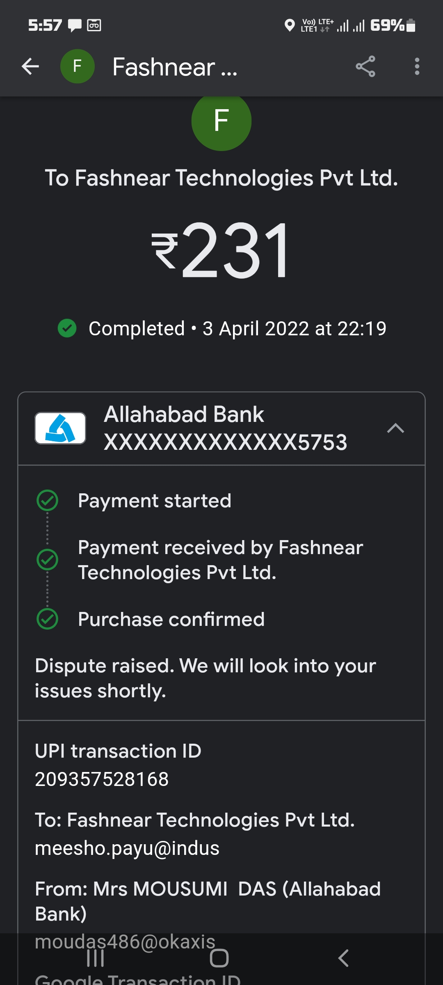
Task: Tap the UPI transaction ID number
Action: coord(102,779)
